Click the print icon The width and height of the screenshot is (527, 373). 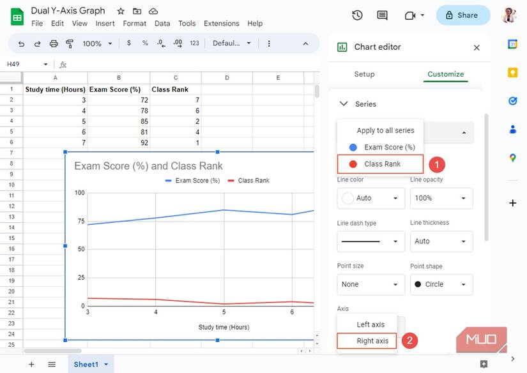coord(54,43)
